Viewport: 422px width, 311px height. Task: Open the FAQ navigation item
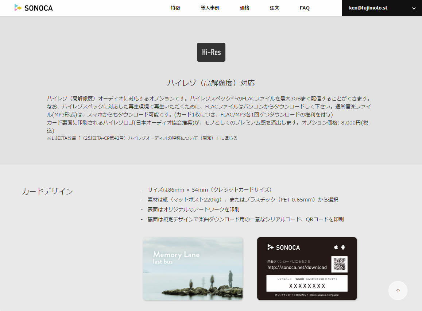(x=305, y=8)
